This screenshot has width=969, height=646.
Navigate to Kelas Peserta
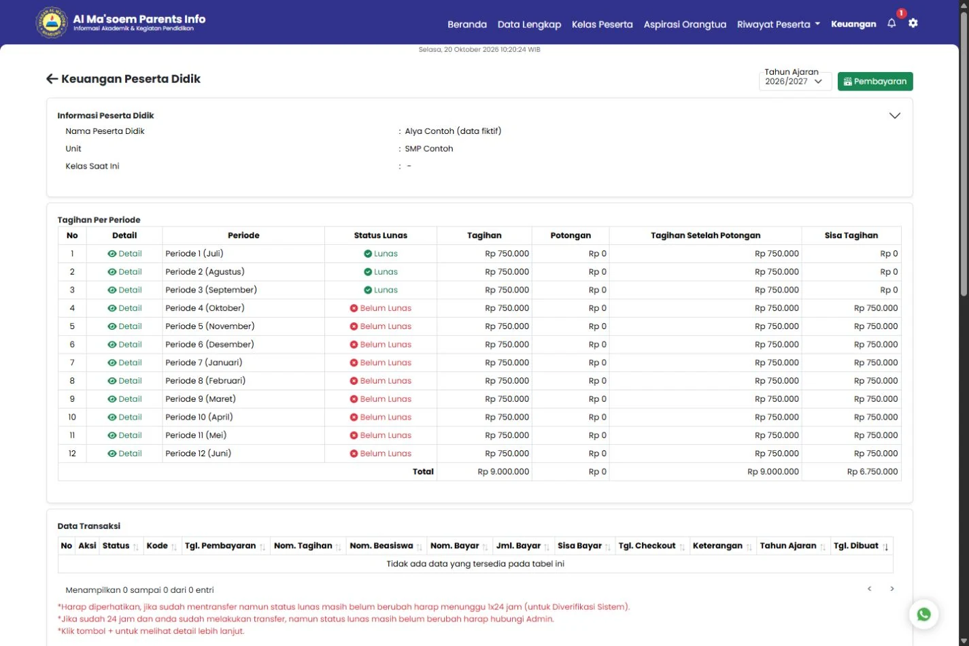pos(602,24)
